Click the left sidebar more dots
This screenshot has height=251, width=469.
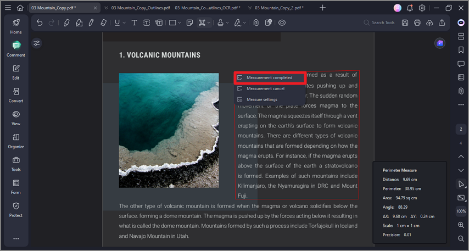click(x=16, y=239)
